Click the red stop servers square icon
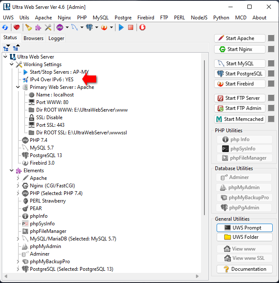The height and width of the screenshot is (283, 279). point(131,27)
